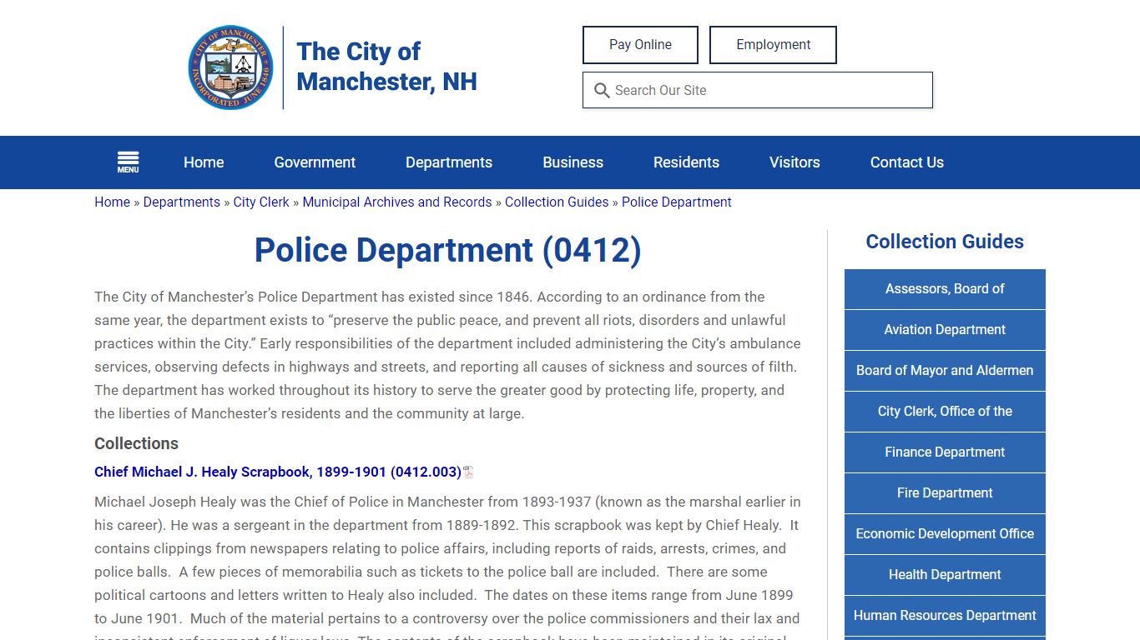Click the City of Manchester seal logo

(231, 67)
